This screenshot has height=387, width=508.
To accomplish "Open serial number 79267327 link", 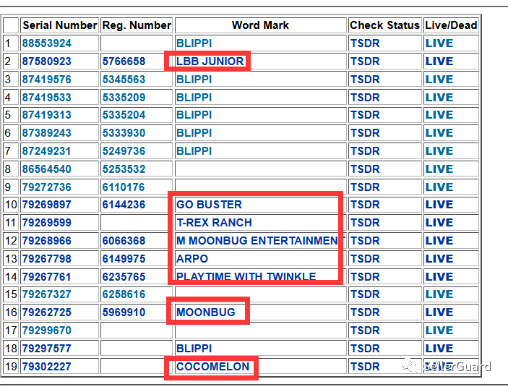I will click(x=47, y=294).
